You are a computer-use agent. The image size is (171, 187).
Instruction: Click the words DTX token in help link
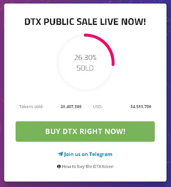pos(104,166)
